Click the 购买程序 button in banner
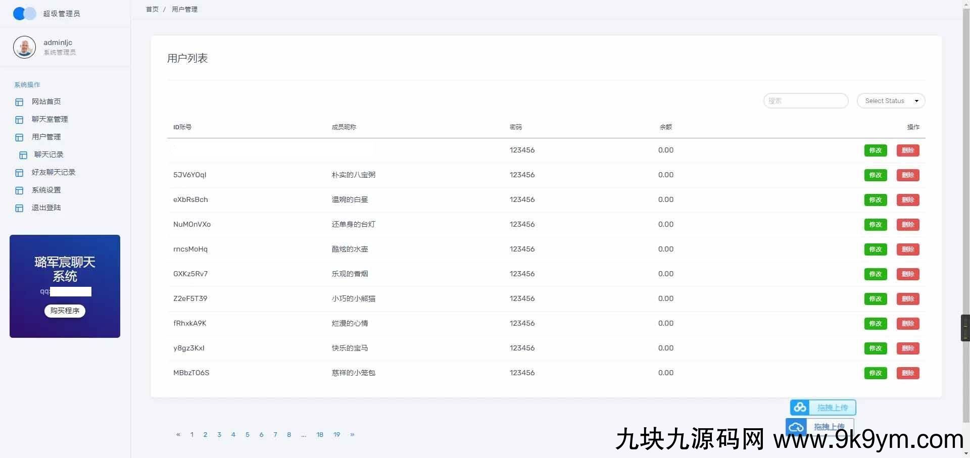 (x=65, y=311)
